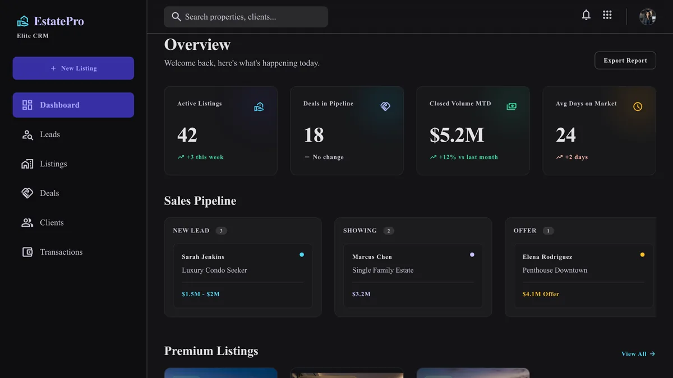Open the third premium listing thumbnail
Image resolution: width=673 pixels, height=378 pixels.
point(473,373)
